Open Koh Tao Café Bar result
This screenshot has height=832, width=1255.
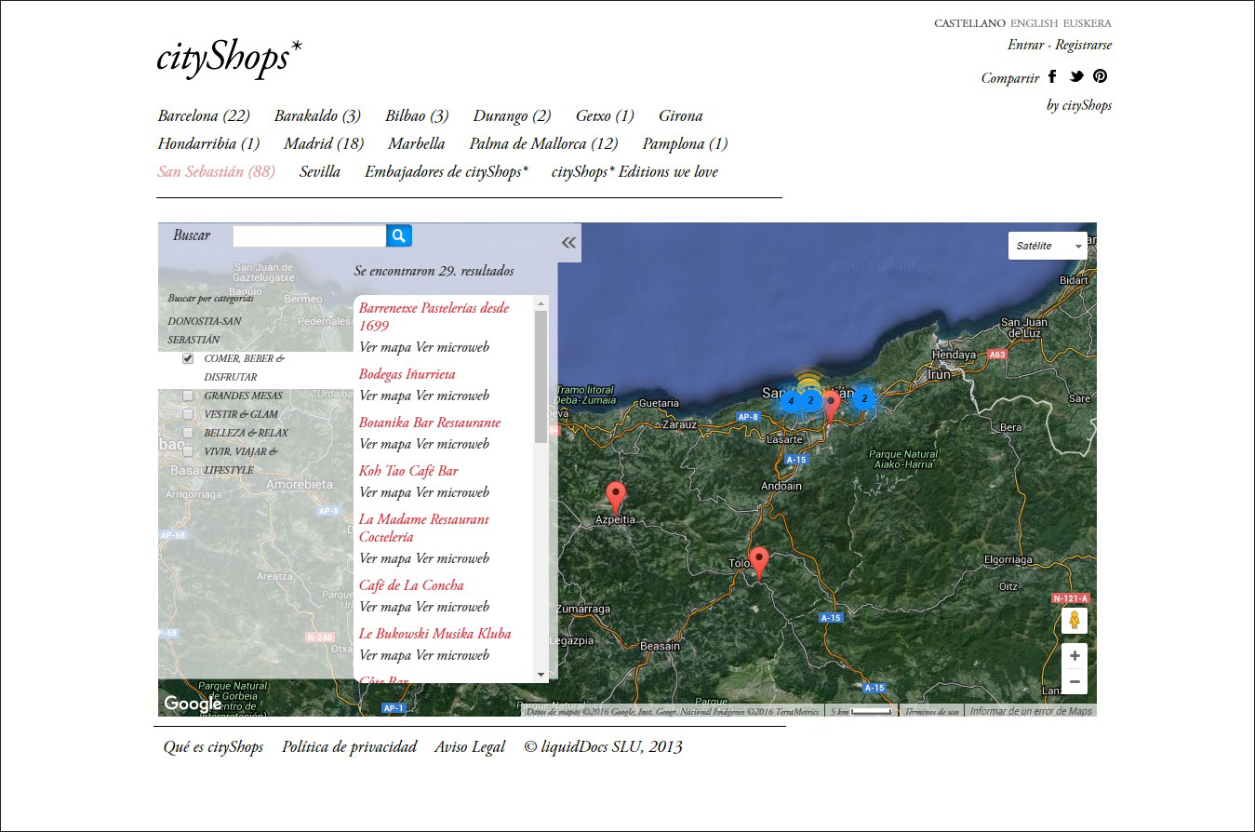click(408, 471)
